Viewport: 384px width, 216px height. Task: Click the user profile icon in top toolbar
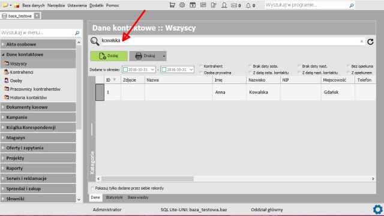[x=224, y=5]
